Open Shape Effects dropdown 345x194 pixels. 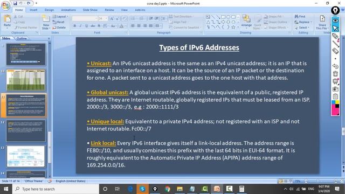(x=276, y=27)
